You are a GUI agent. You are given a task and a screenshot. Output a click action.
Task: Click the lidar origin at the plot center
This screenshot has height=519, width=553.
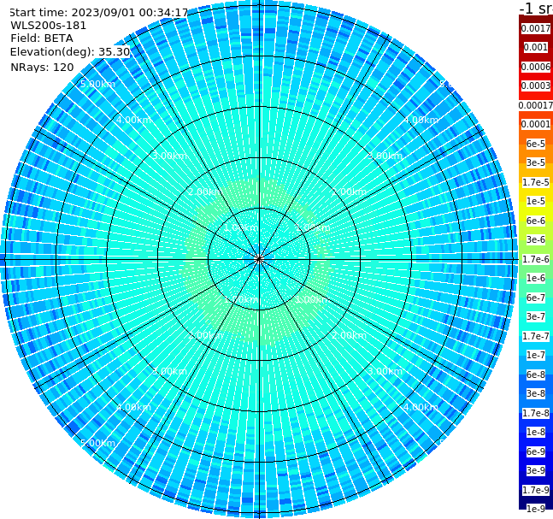click(259, 259)
